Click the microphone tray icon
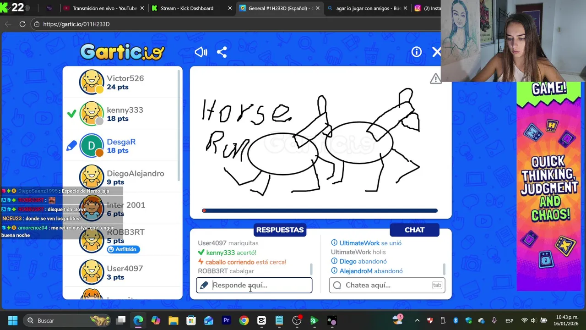The image size is (586, 330). [x=494, y=320]
